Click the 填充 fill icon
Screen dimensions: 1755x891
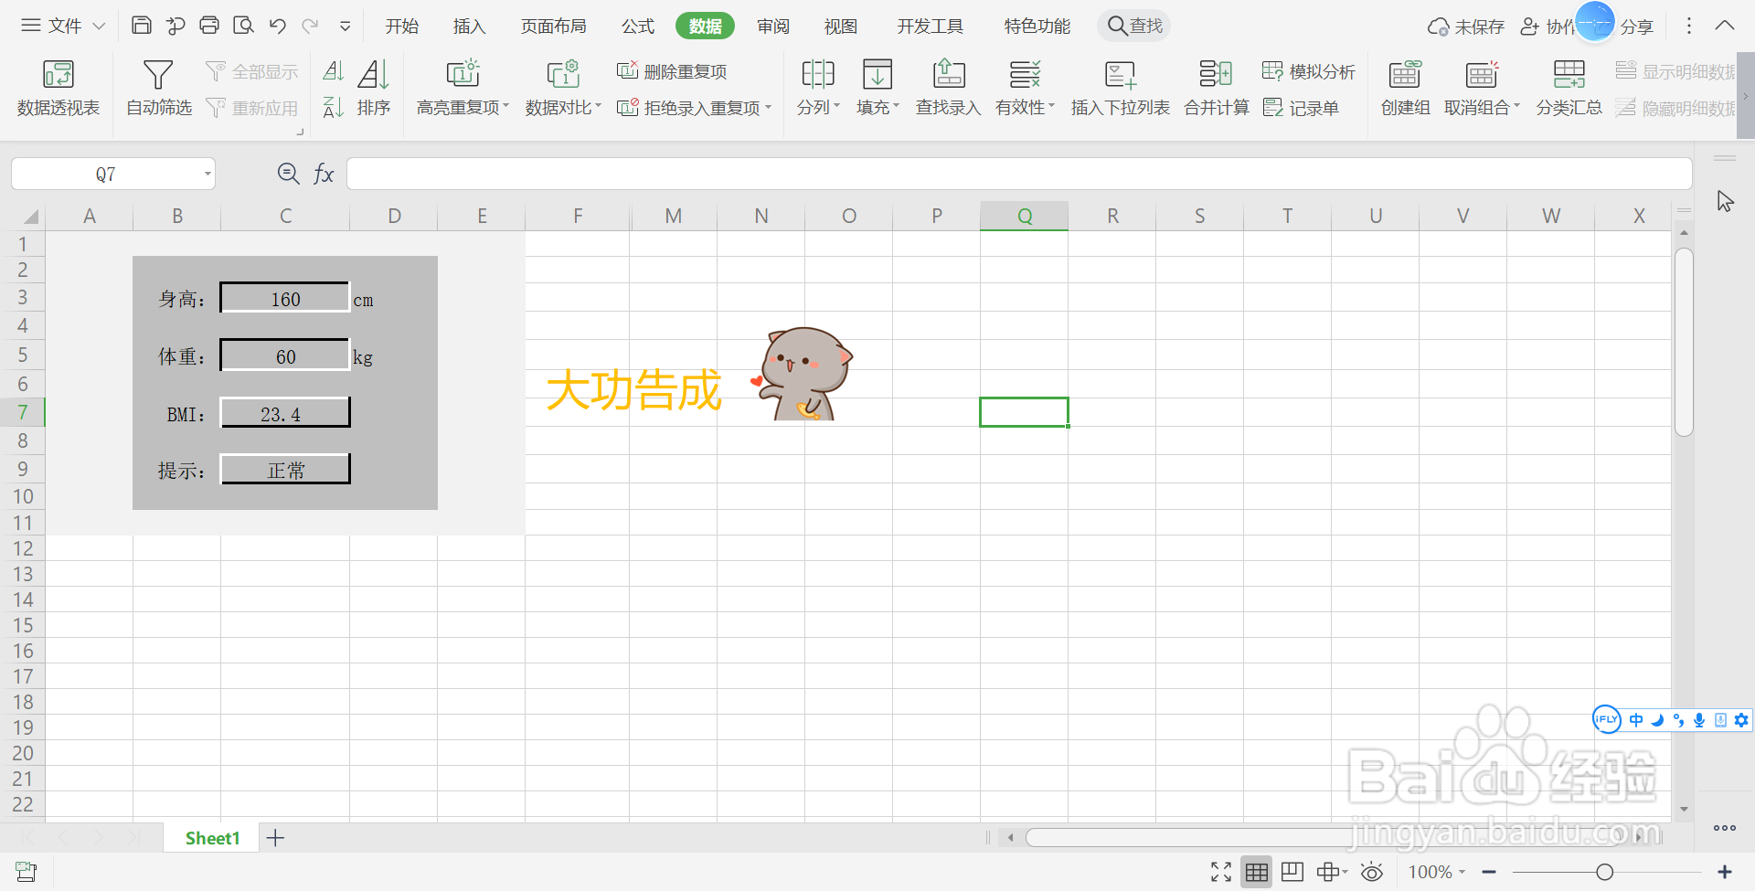coord(877,74)
